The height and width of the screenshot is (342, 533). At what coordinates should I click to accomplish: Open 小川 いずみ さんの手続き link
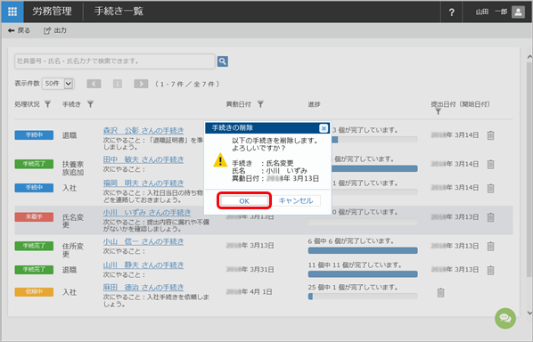(147, 213)
